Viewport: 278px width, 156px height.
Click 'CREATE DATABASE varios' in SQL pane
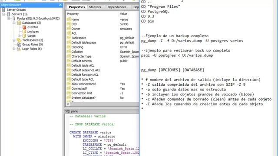point(90,132)
